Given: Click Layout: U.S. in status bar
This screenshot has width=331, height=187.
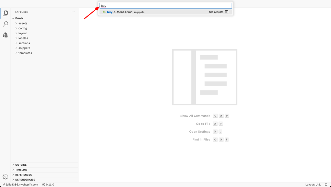Looking at the screenshot, I should tap(313, 185).
